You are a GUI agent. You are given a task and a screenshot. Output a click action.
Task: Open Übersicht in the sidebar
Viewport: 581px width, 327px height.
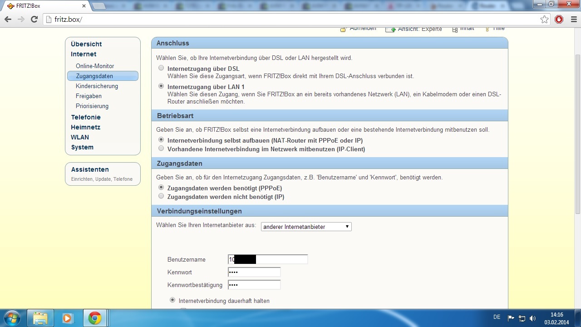tap(86, 44)
